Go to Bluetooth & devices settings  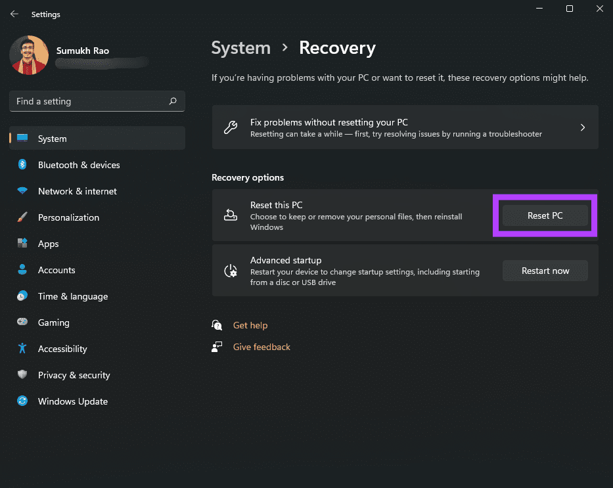[97, 165]
